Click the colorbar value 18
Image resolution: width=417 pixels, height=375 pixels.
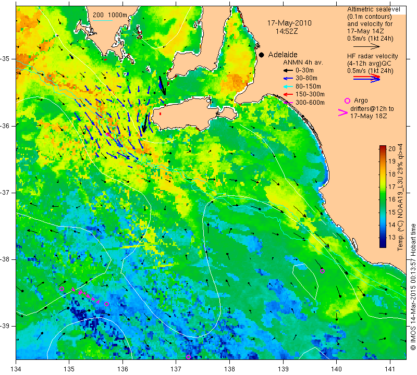(392, 174)
